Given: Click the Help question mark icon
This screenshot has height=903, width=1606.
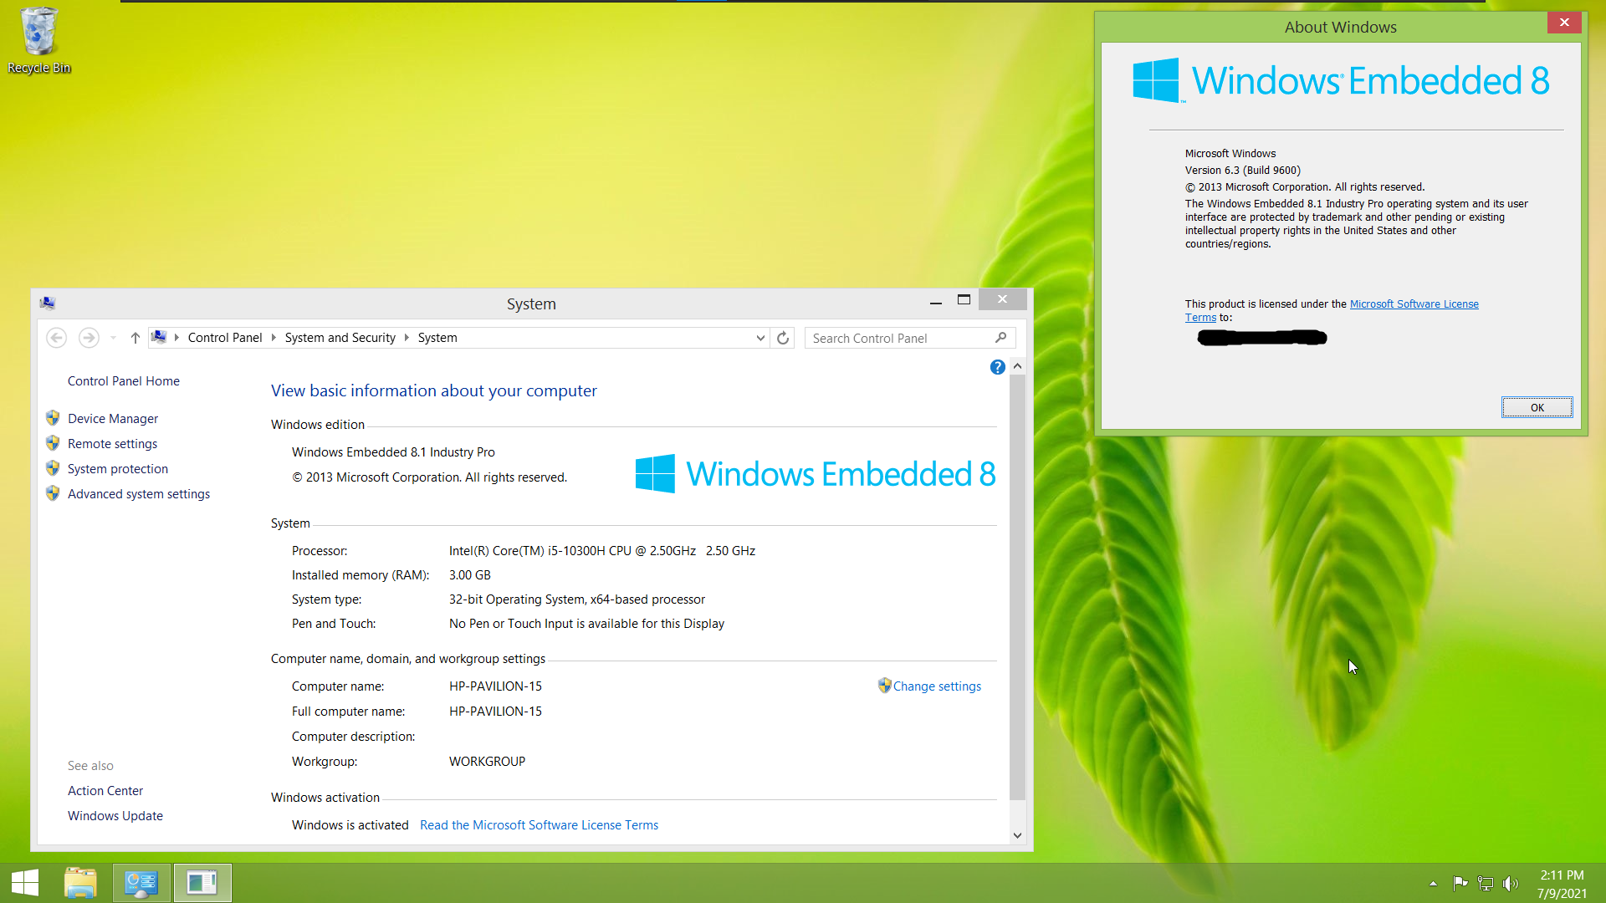Looking at the screenshot, I should pos(997,367).
